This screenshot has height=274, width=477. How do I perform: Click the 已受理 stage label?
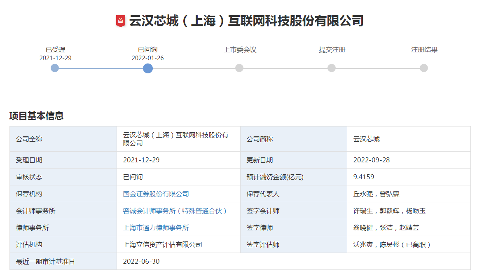55,49
